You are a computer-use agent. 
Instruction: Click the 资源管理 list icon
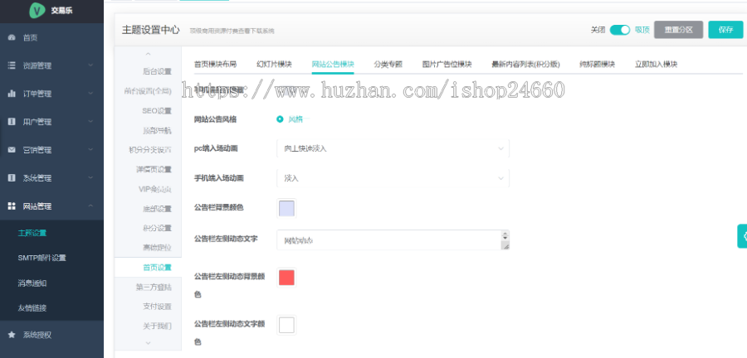12,65
